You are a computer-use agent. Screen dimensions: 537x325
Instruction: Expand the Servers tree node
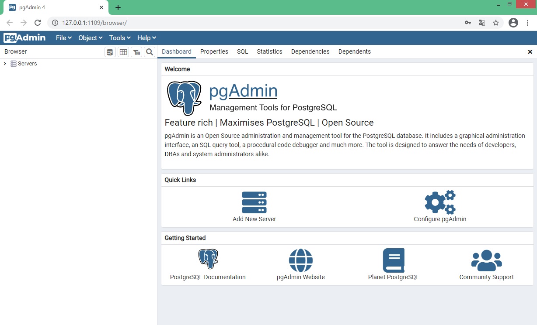click(x=5, y=64)
